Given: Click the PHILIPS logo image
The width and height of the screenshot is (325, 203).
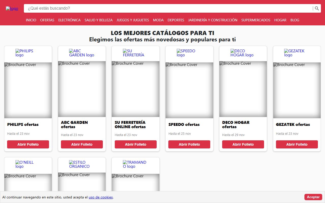Looking at the screenshot, I should tap(28, 53).
